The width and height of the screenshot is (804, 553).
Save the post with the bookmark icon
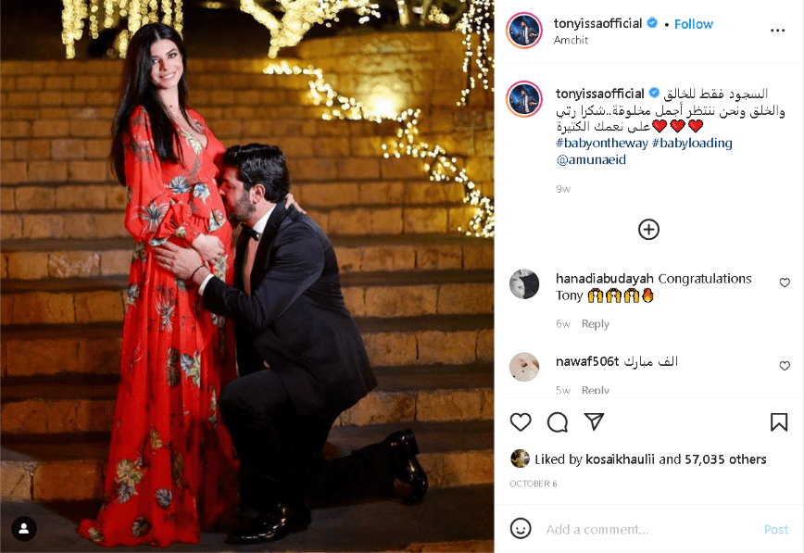click(x=779, y=422)
